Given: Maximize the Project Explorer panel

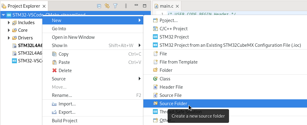Looking at the screenshot, I should [145, 6].
